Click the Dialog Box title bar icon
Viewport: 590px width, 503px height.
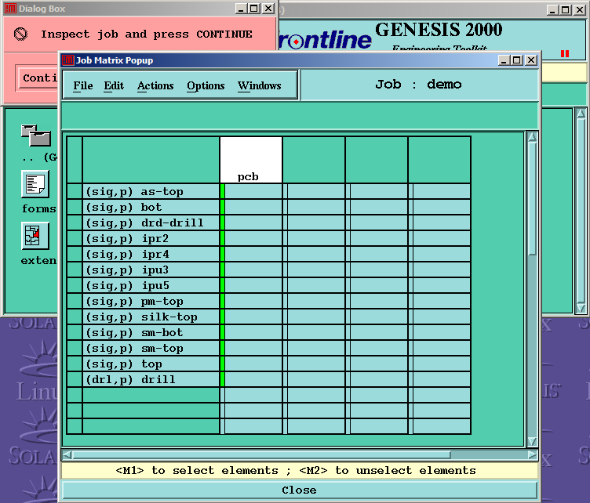10,9
